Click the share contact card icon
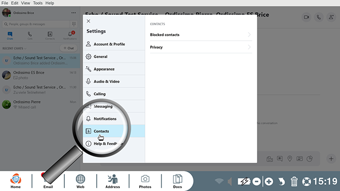Viewport: 340px width, 191px height. (299, 159)
